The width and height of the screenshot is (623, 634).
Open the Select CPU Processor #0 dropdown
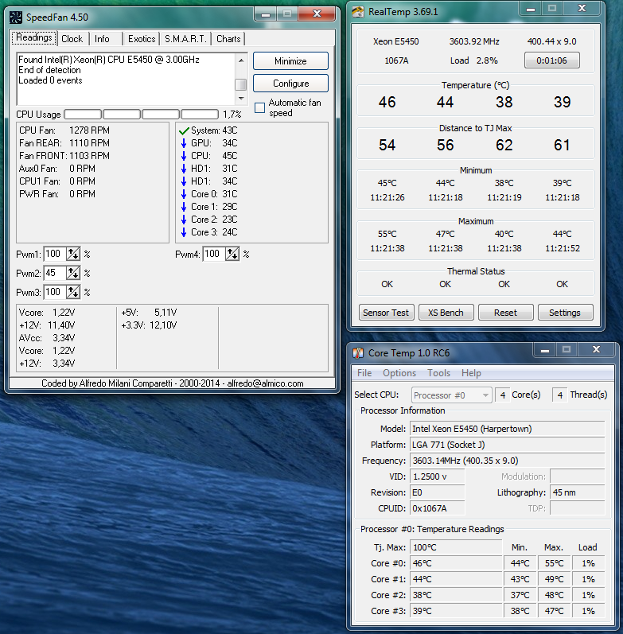click(x=452, y=395)
